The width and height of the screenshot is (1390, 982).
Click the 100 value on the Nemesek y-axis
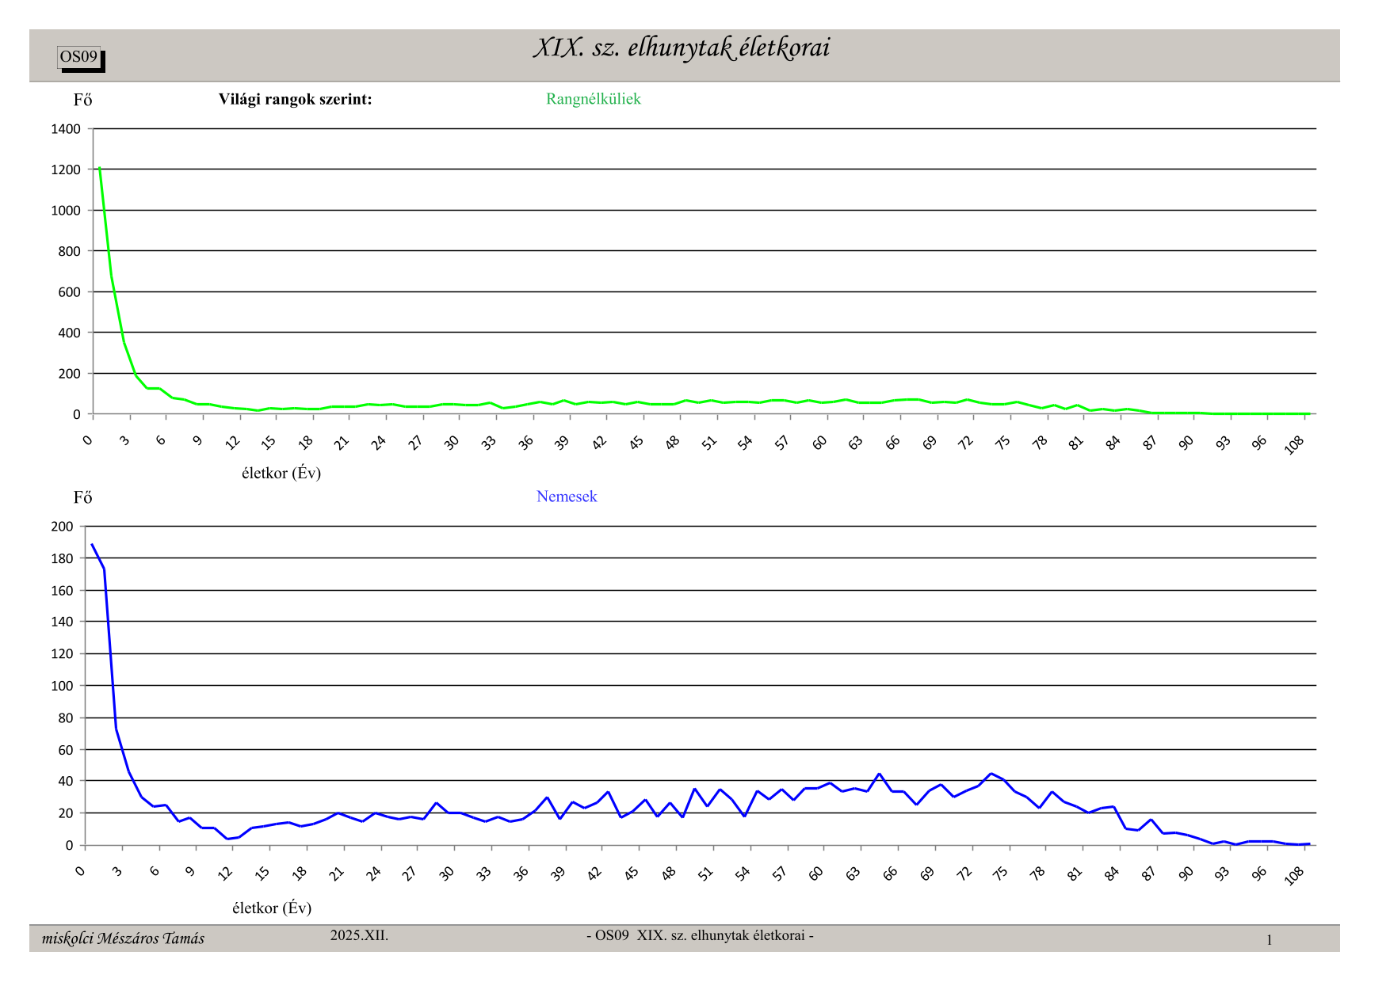[x=62, y=686]
